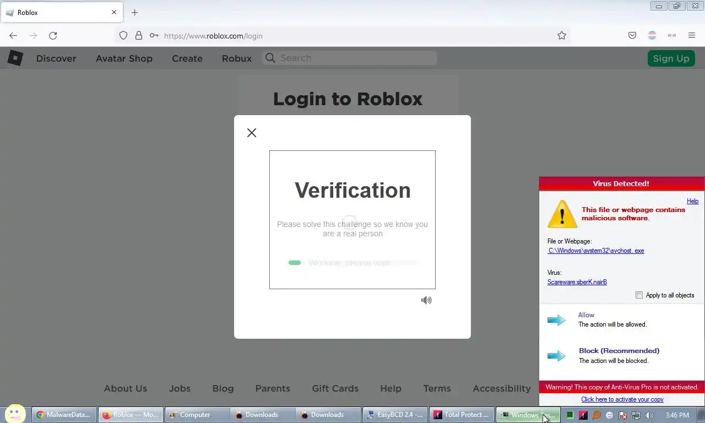Open the first Downloads taskbar window

click(x=263, y=415)
